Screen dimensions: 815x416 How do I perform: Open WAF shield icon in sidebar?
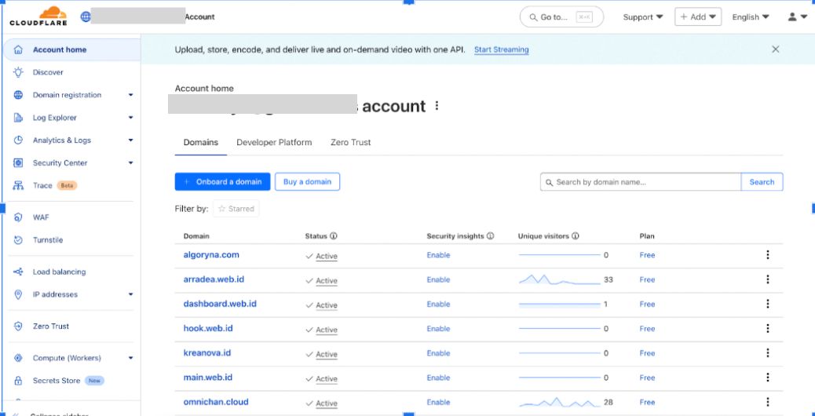click(x=18, y=217)
